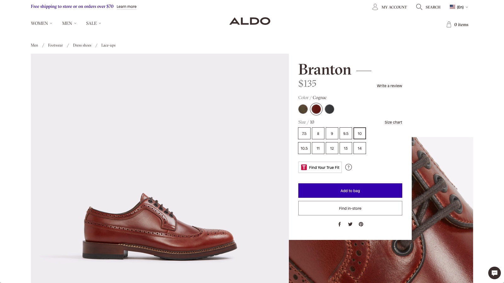Viewport: 504px width, 283px height.
Task: Select size 9.5
Action: tap(346, 133)
